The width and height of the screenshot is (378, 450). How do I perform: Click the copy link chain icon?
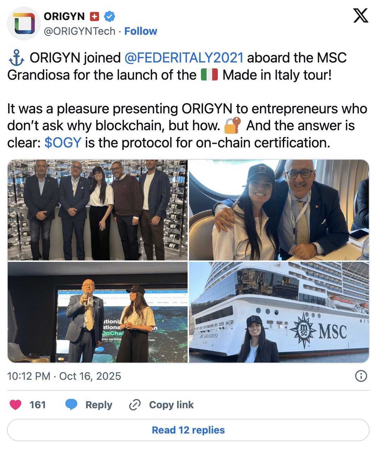135,405
